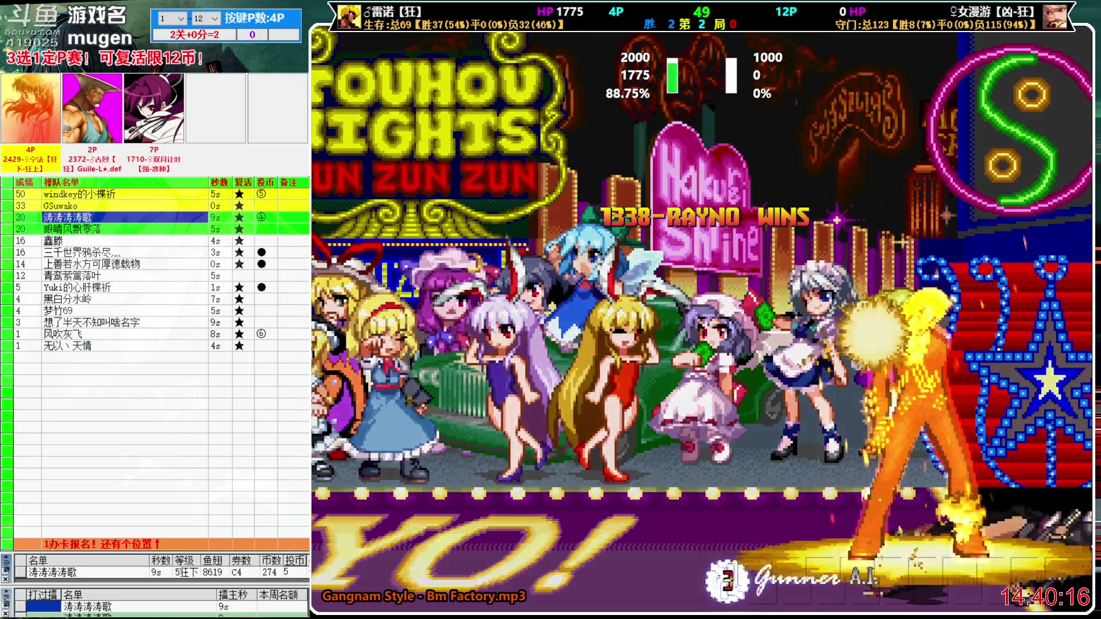Click the star in the 黑白分水岭 row
Screen dimensions: 1101x619
(239, 299)
